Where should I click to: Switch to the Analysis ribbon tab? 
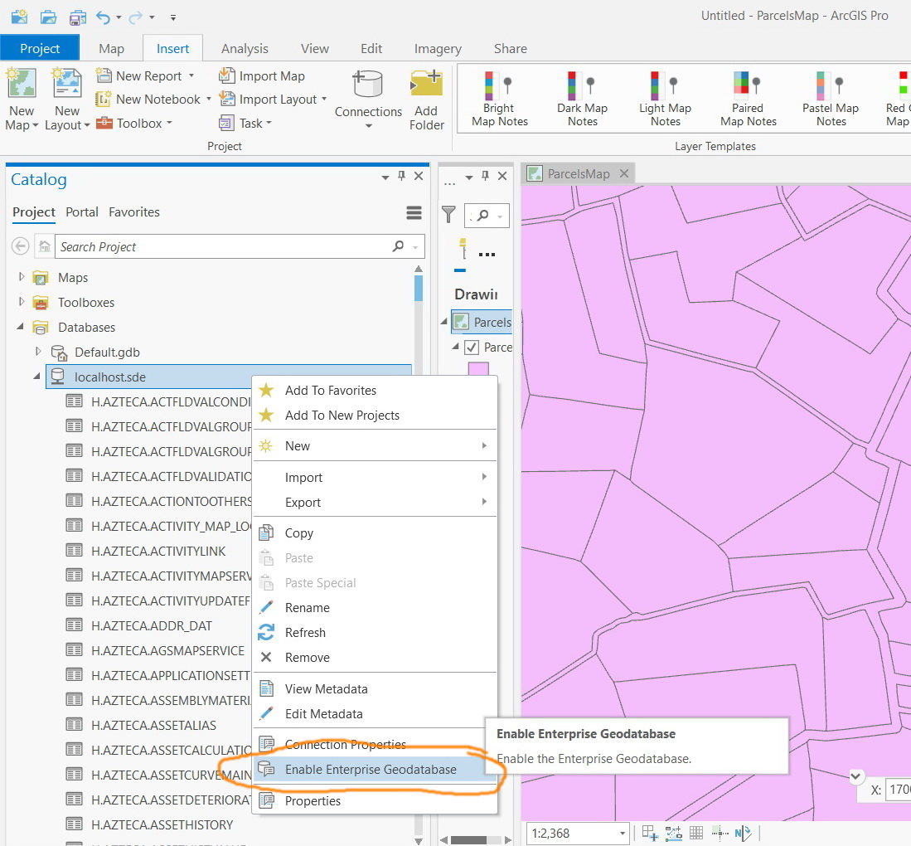pyautogui.click(x=245, y=48)
